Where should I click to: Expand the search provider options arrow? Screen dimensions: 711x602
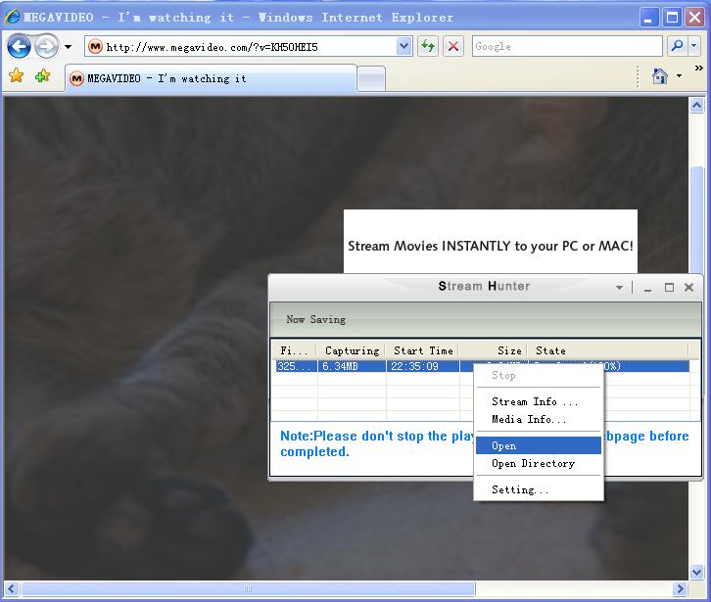point(694,46)
